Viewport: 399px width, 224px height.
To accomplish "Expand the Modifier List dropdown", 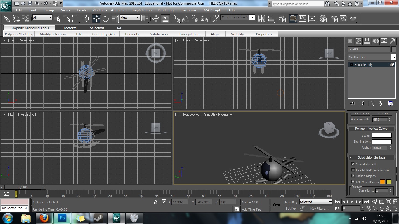I will 394,57.
